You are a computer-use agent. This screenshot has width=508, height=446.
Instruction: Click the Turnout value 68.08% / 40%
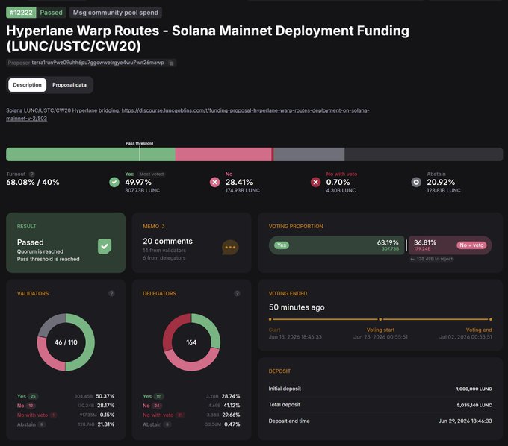(33, 182)
